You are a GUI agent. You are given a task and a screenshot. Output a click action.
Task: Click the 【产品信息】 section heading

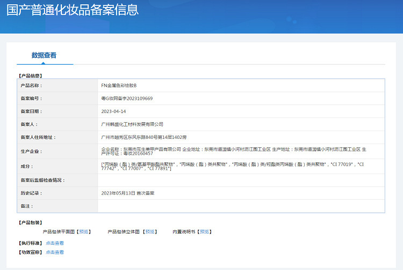click(x=30, y=76)
